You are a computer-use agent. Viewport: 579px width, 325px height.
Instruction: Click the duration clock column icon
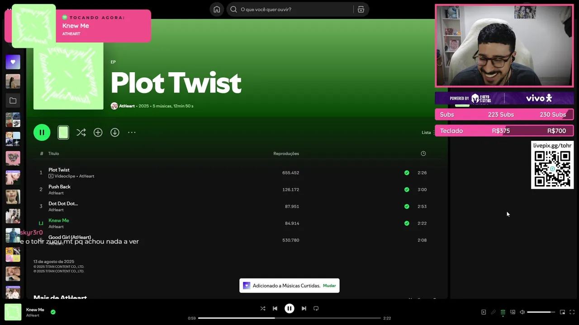[x=423, y=153]
